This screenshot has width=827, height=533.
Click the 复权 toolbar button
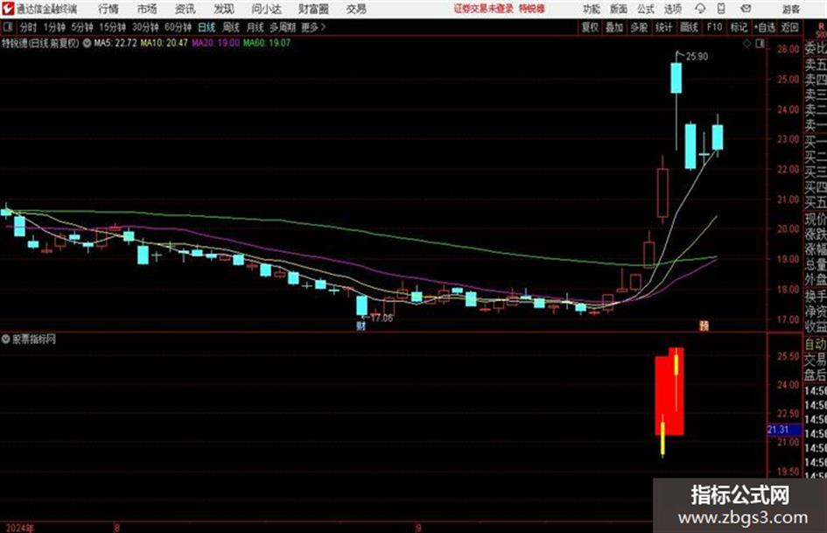[590, 27]
